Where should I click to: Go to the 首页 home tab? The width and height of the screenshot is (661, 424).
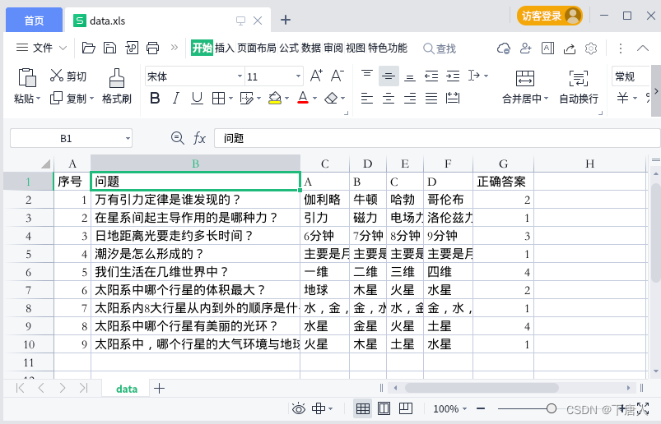tap(34, 21)
